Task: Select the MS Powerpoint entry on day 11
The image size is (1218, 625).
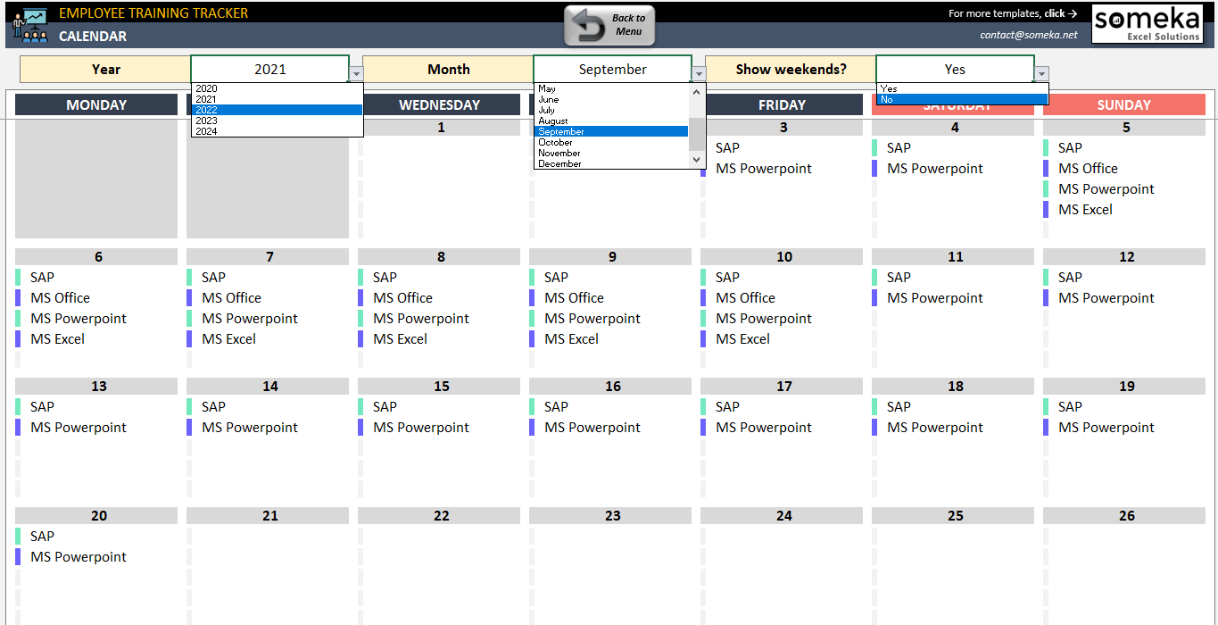Action: tap(935, 297)
